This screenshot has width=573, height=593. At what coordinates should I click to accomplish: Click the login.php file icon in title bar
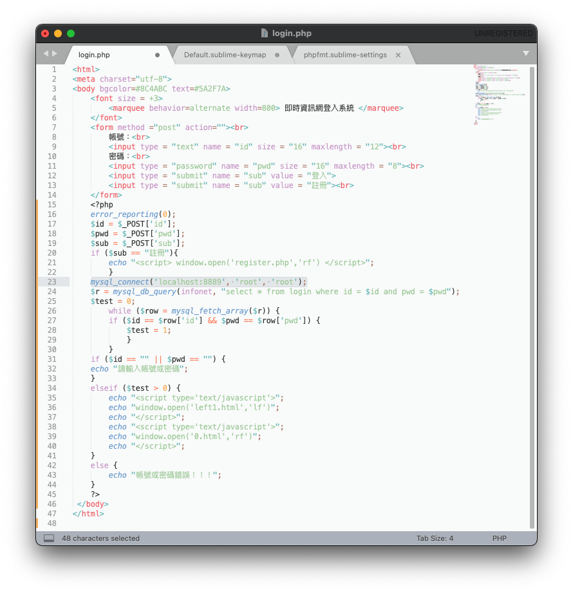pyautogui.click(x=265, y=33)
